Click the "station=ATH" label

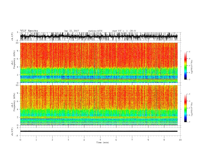pos(95,31)
